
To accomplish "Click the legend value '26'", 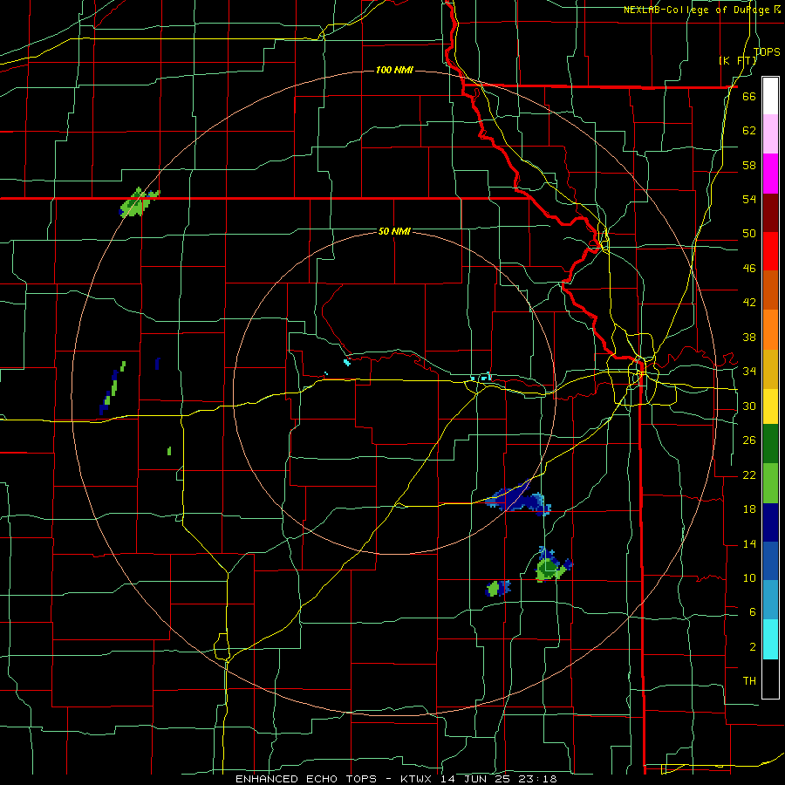I will tap(749, 440).
